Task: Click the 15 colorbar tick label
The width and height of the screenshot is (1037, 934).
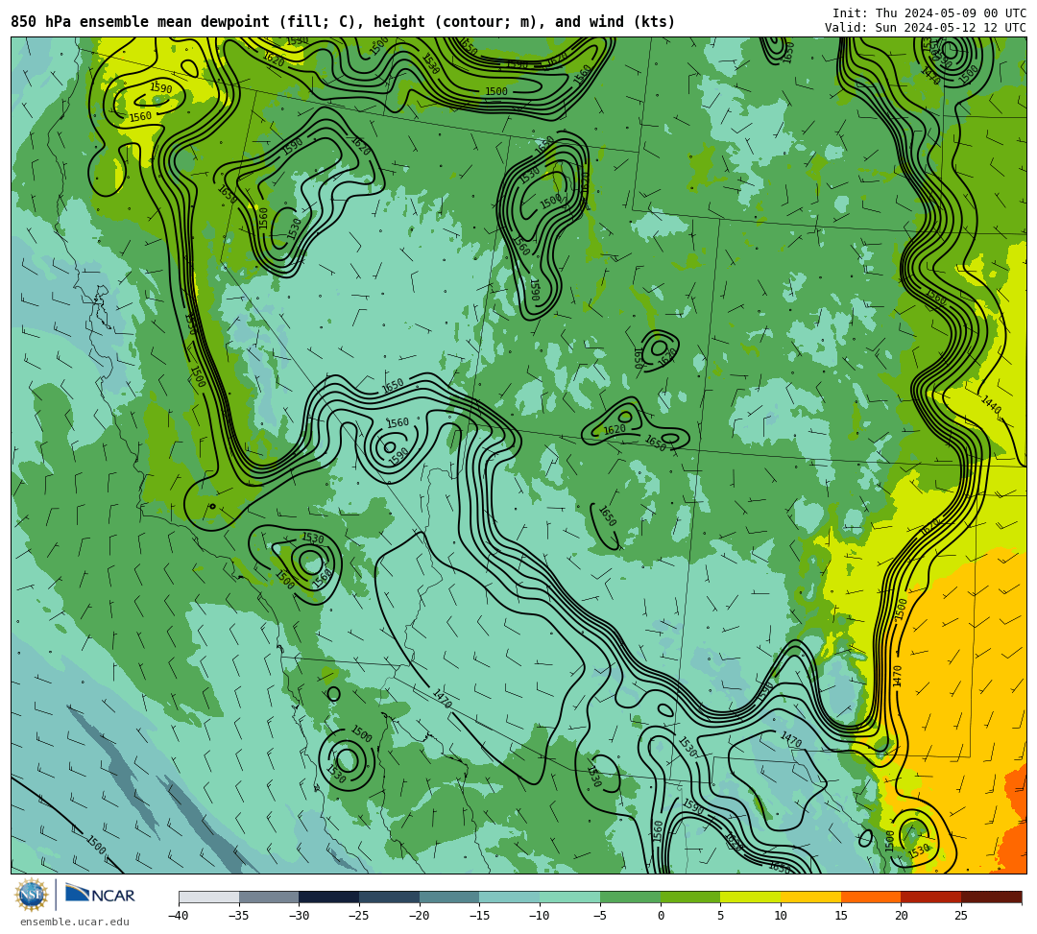Action: coord(841,916)
